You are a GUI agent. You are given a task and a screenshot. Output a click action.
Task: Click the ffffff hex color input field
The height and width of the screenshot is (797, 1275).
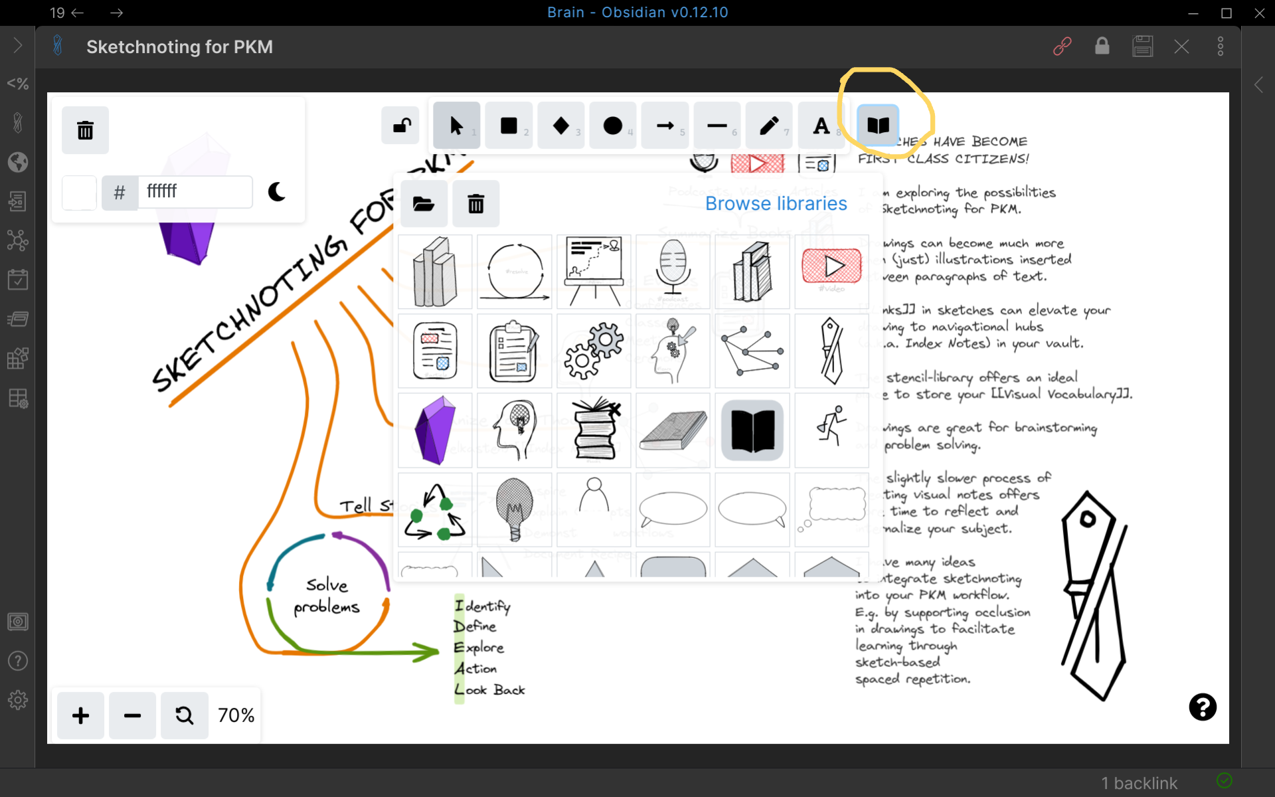(196, 193)
